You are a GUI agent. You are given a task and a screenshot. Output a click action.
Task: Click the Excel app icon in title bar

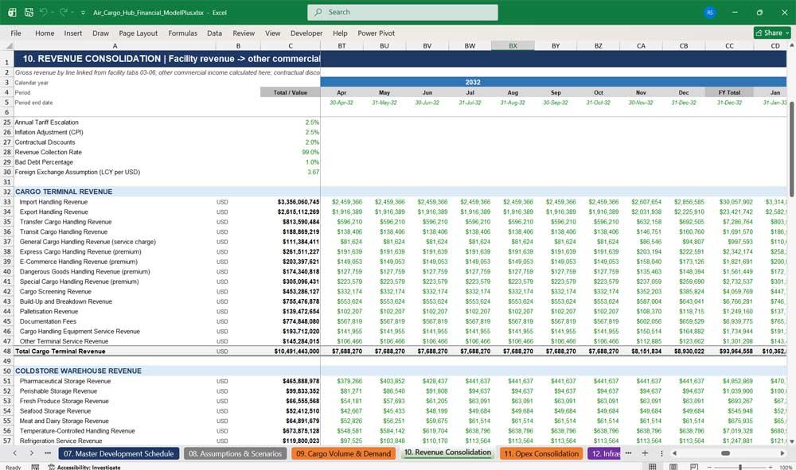point(12,12)
